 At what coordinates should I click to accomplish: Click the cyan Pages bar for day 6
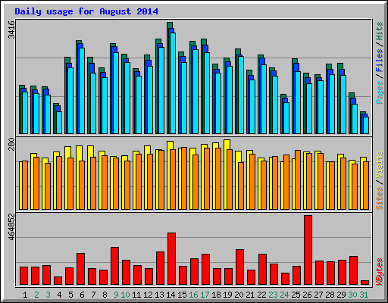click(x=82, y=91)
